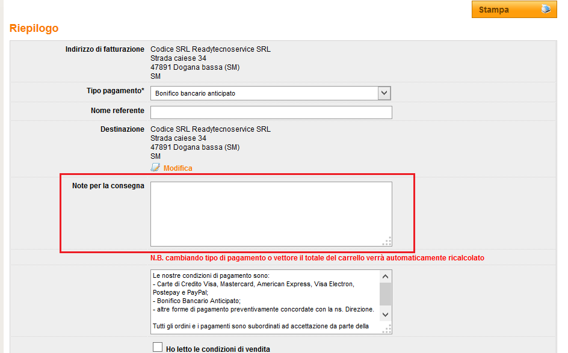
Task: Grab the resize handle of the notes textarea
Action: pyautogui.click(x=387, y=241)
